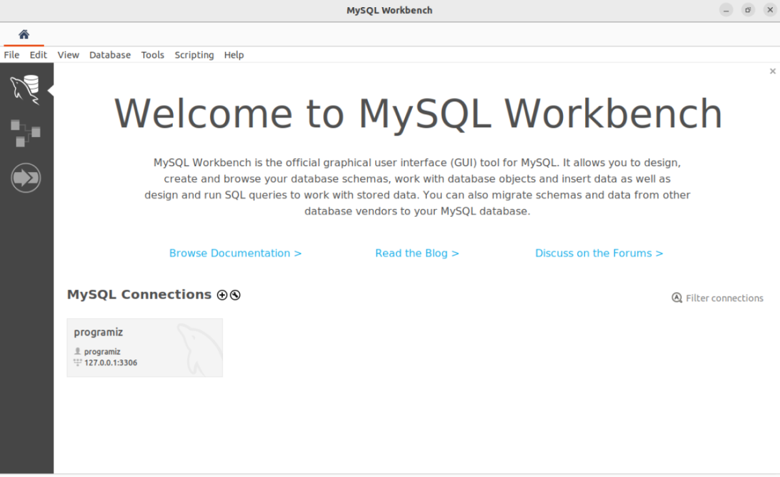Dismiss the welcome panel with its X
Image resolution: width=780 pixels, height=477 pixels.
click(772, 71)
